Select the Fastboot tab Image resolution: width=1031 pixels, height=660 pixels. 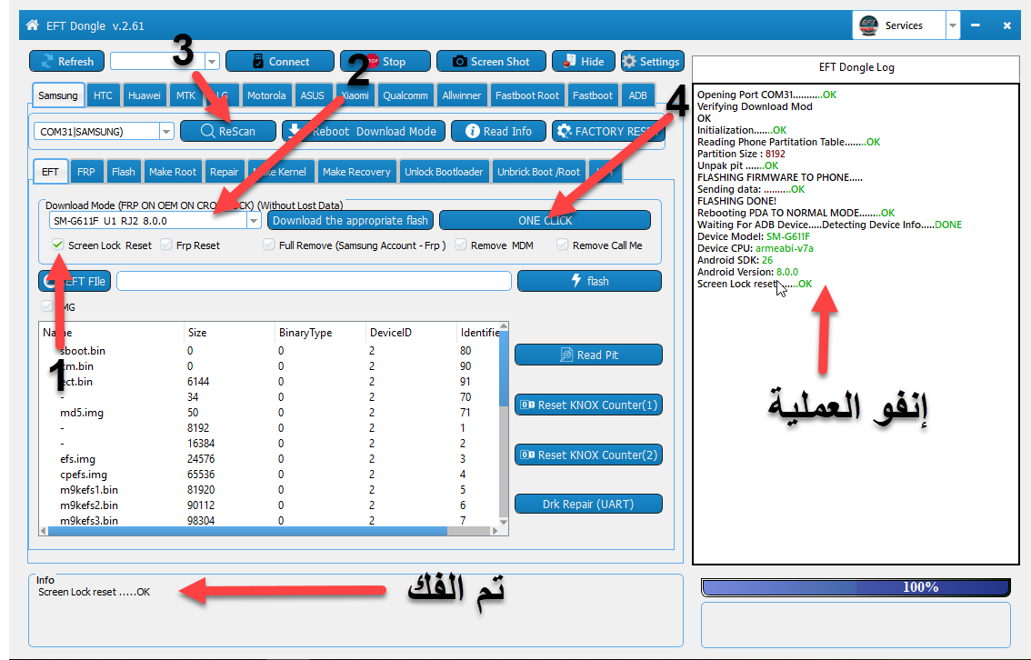tap(593, 95)
